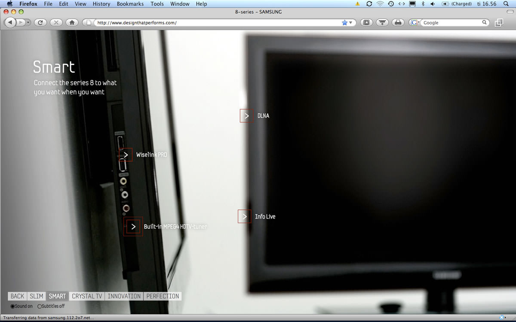Open the Apple menu
516x322 pixels.
pyautogui.click(x=9, y=4)
